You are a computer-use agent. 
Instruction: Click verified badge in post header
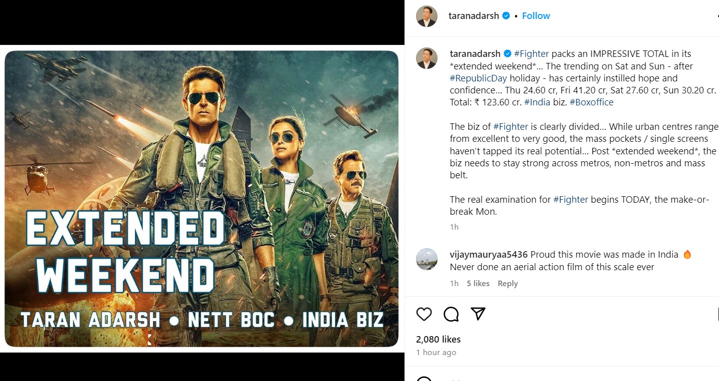click(506, 16)
